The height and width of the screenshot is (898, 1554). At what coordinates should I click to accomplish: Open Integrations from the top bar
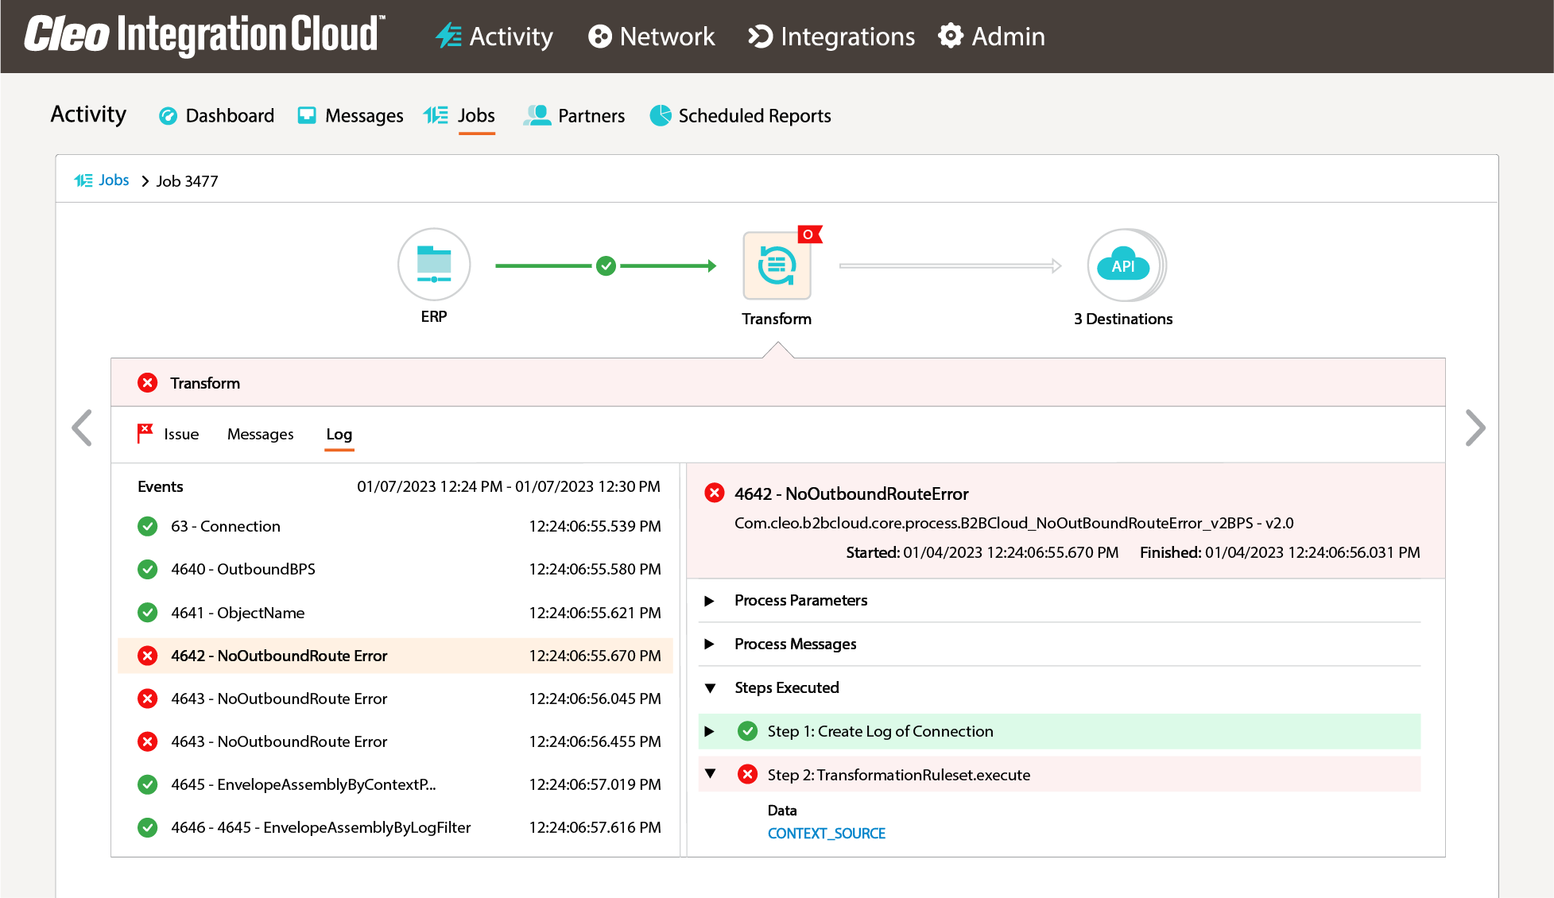[830, 37]
